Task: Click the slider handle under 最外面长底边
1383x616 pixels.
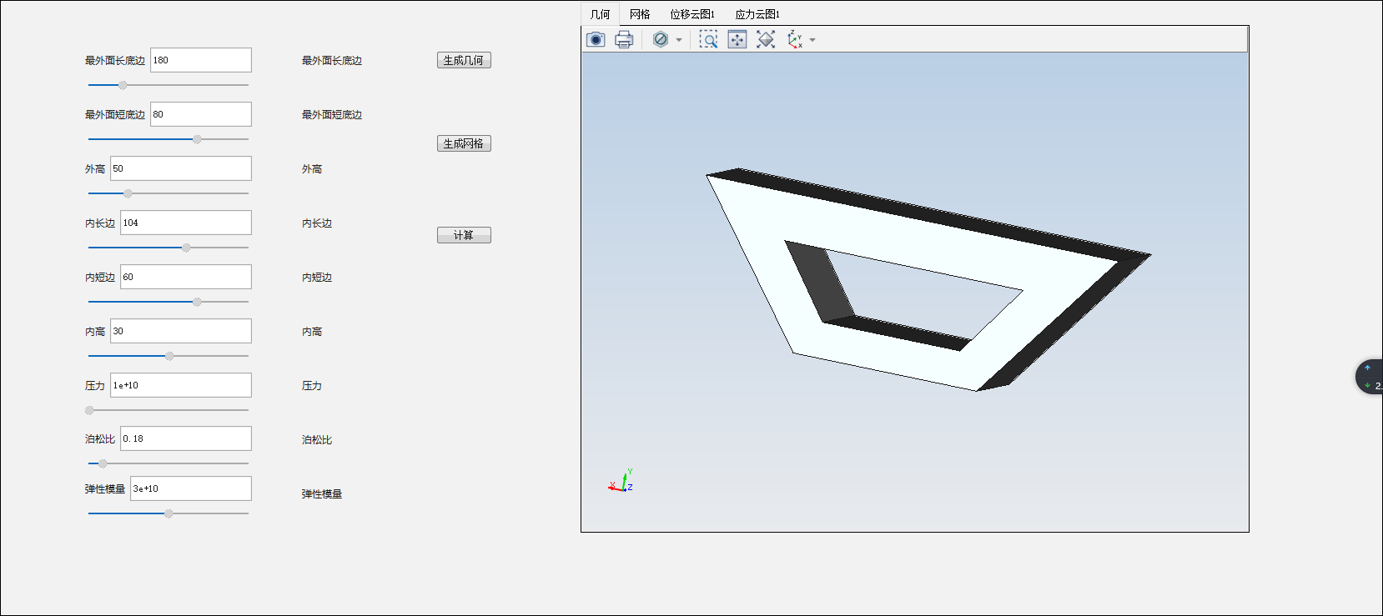Action: coord(123,85)
